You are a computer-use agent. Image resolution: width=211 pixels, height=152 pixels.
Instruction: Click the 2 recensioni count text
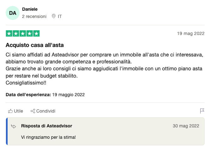click(x=34, y=16)
